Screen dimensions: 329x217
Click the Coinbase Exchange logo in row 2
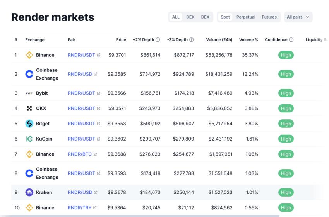(x=29, y=74)
